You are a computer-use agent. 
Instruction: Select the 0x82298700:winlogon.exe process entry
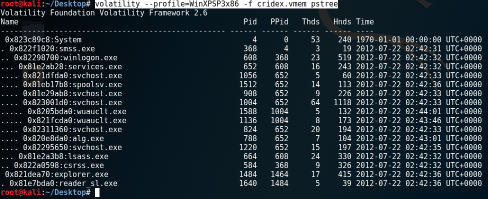65,58
